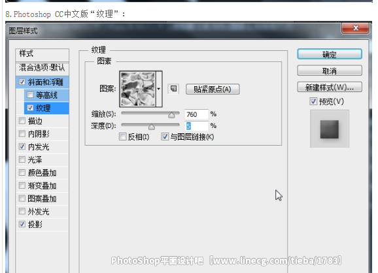378x273 pixels.
Task: Uncheck the 投影 checkbox
Action: pyautogui.click(x=22, y=225)
